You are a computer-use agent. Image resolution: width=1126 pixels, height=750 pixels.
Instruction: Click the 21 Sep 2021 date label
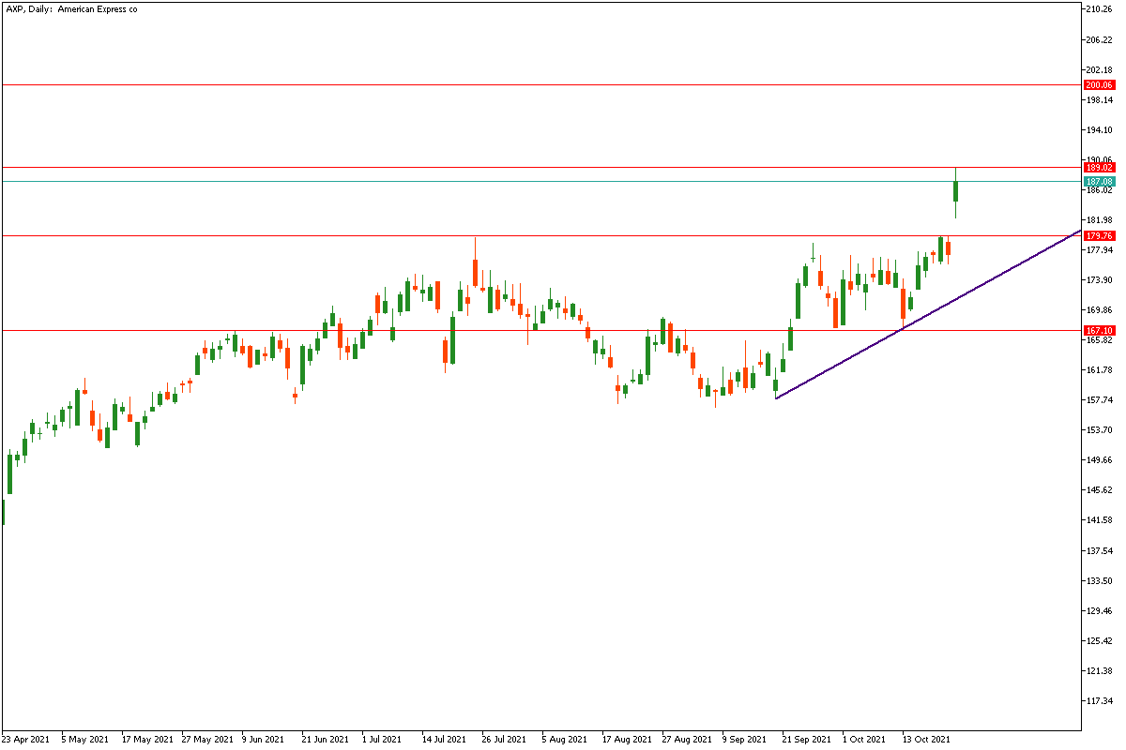[807, 739]
